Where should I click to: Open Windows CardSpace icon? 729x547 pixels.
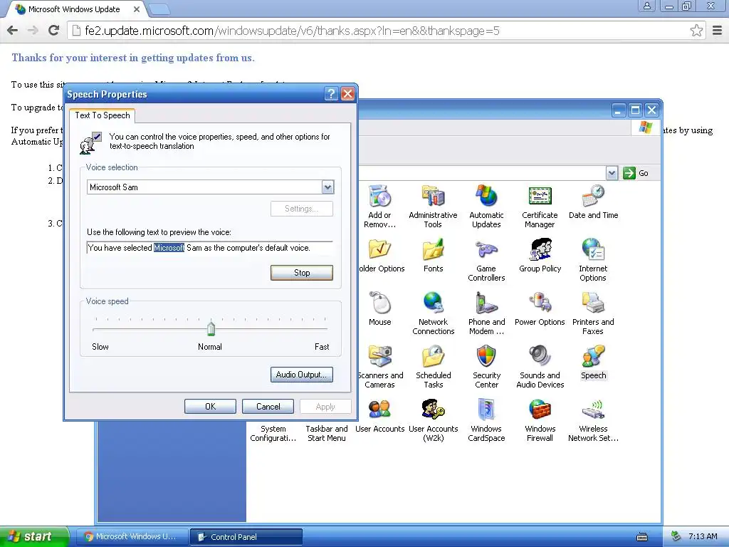(486, 420)
